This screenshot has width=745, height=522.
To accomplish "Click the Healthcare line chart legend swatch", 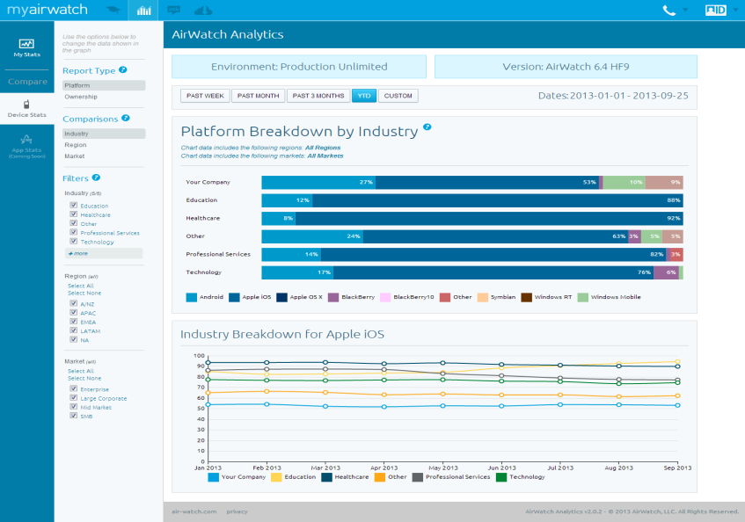I will tap(326, 477).
